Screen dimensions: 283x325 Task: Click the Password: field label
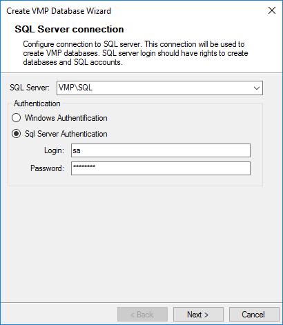pos(47,168)
